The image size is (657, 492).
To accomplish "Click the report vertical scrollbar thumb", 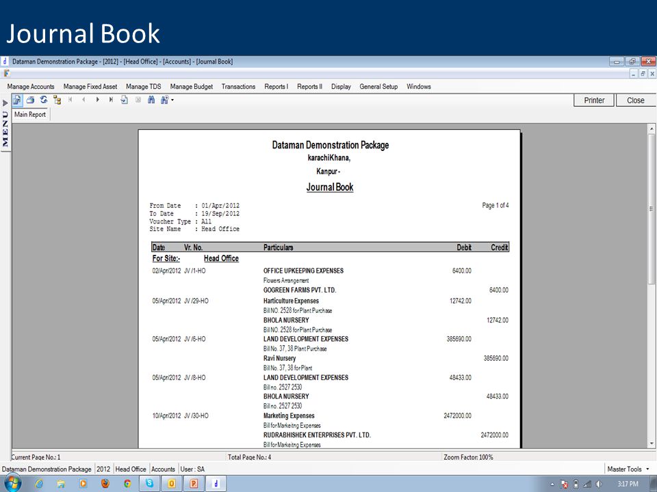I will 652,209.
